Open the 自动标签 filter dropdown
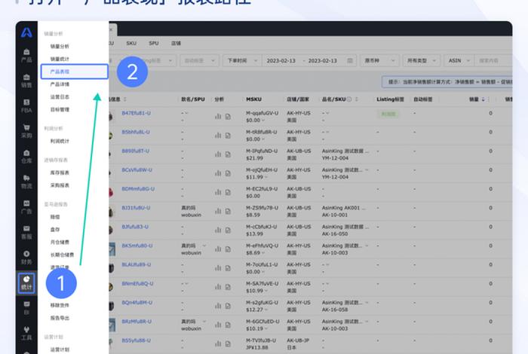 click(199, 60)
